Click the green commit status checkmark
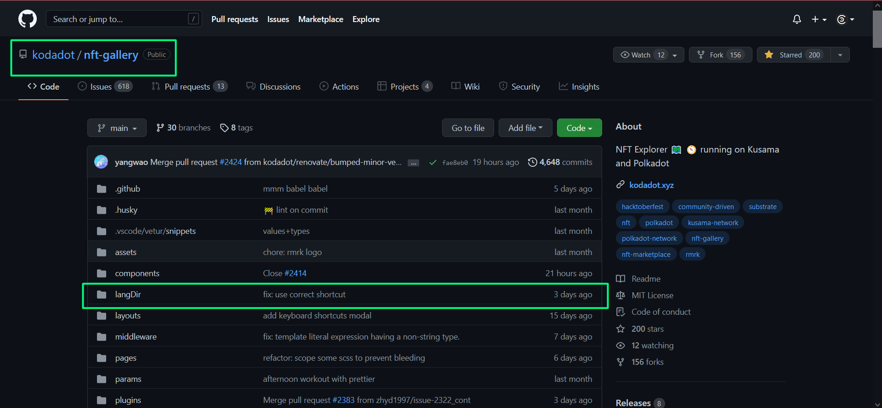Screen dimensions: 882x408 pyautogui.click(x=432, y=162)
